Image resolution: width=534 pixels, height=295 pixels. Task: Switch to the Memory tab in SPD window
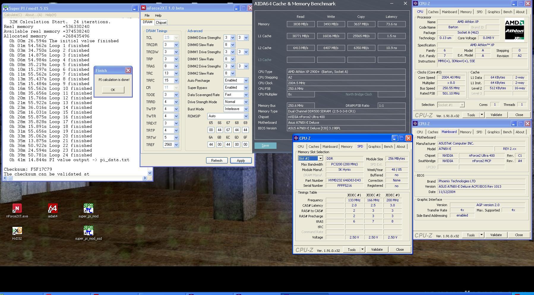346,147
